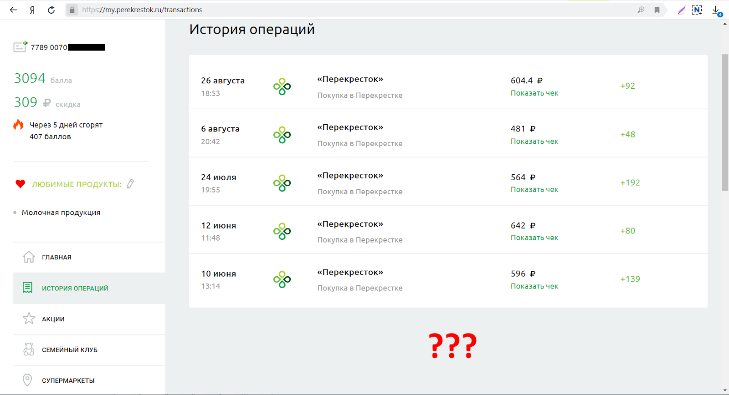Click the 604.4 ₽ purchase amount
The height and width of the screenshot is (395, 729).
(x=527, y=81)
